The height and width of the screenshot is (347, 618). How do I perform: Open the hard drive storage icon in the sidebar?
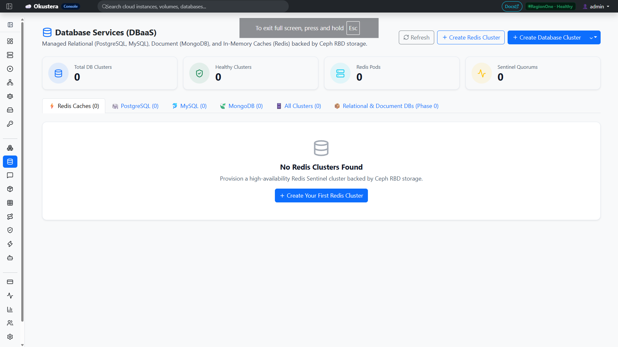point(10,110)
